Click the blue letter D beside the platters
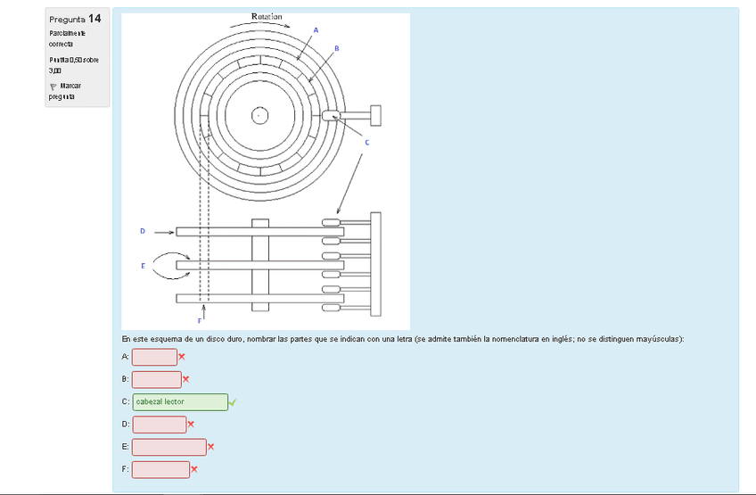Viewport: 756px width, 495px height. pyautogui.click(x=142, y=231)
